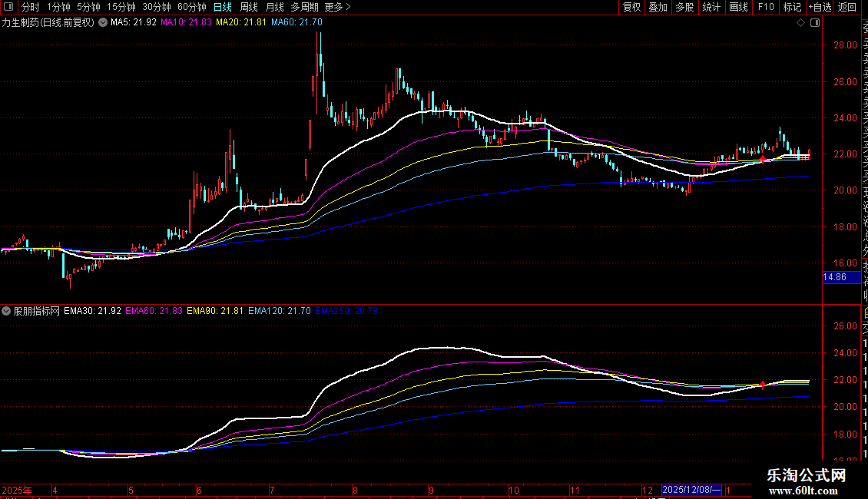This screenshot has width=868, height=499.
Task: Click the 标记 mark tool
Action: coord(792,7)
